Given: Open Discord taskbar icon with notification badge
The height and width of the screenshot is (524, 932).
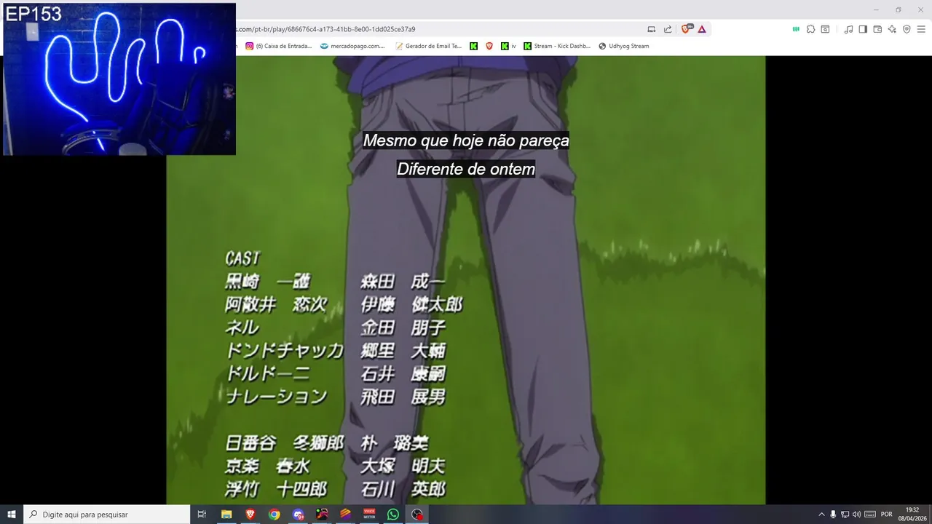Looking at the screenshot, I should coord(298,515).
